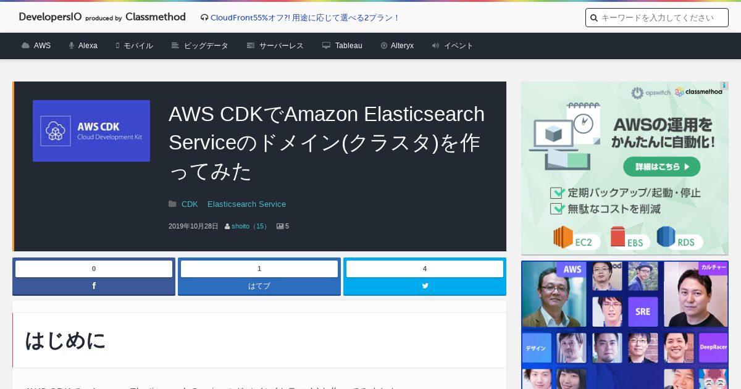The height and width of the screenshot is (389, 741).
Task: Click the classmethod logo in the ad
Action: (x=698, y=92)
